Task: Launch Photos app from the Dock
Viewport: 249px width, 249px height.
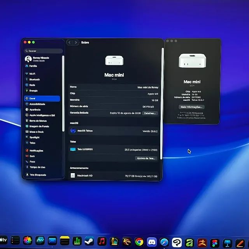Action: click(x=28, y=240)
